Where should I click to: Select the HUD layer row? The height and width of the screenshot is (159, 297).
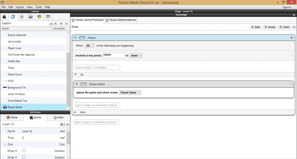(33, 81)
